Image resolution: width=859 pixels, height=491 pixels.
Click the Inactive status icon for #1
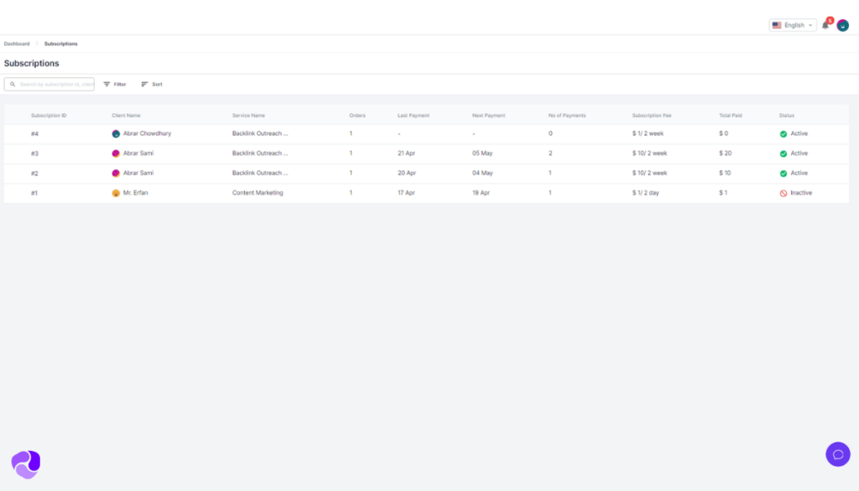[x=783, y=193]
